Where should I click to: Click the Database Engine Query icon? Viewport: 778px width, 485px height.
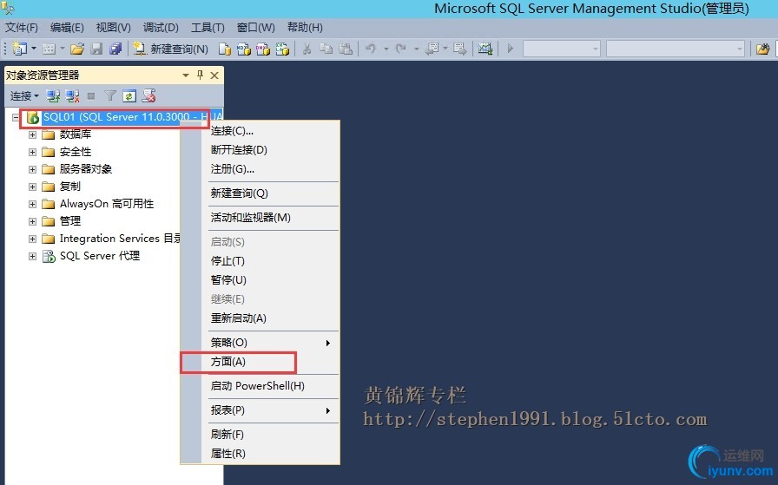coord(225,49)
